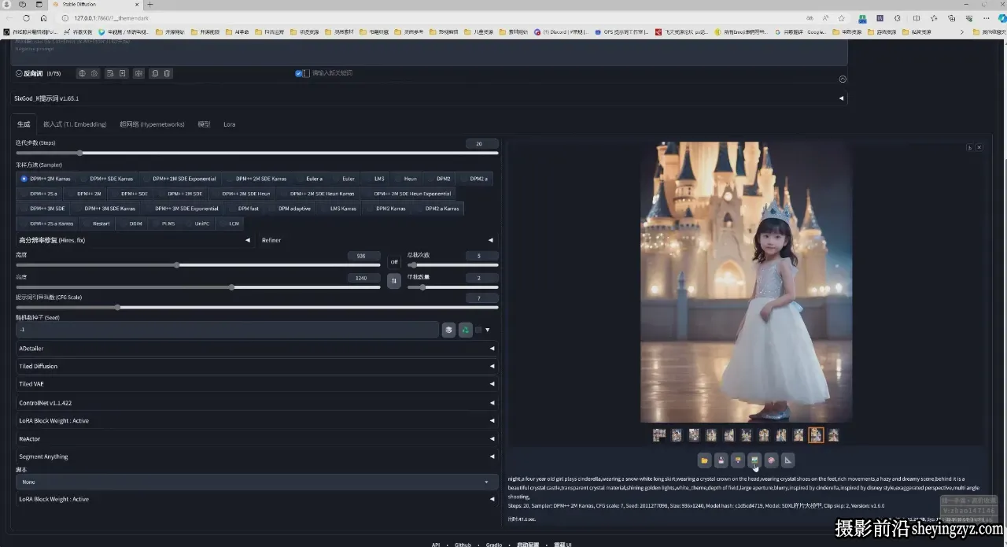Screen dimensions: 1007x547
Task: Select the DDIM sampler
Action: click(132, 224)
